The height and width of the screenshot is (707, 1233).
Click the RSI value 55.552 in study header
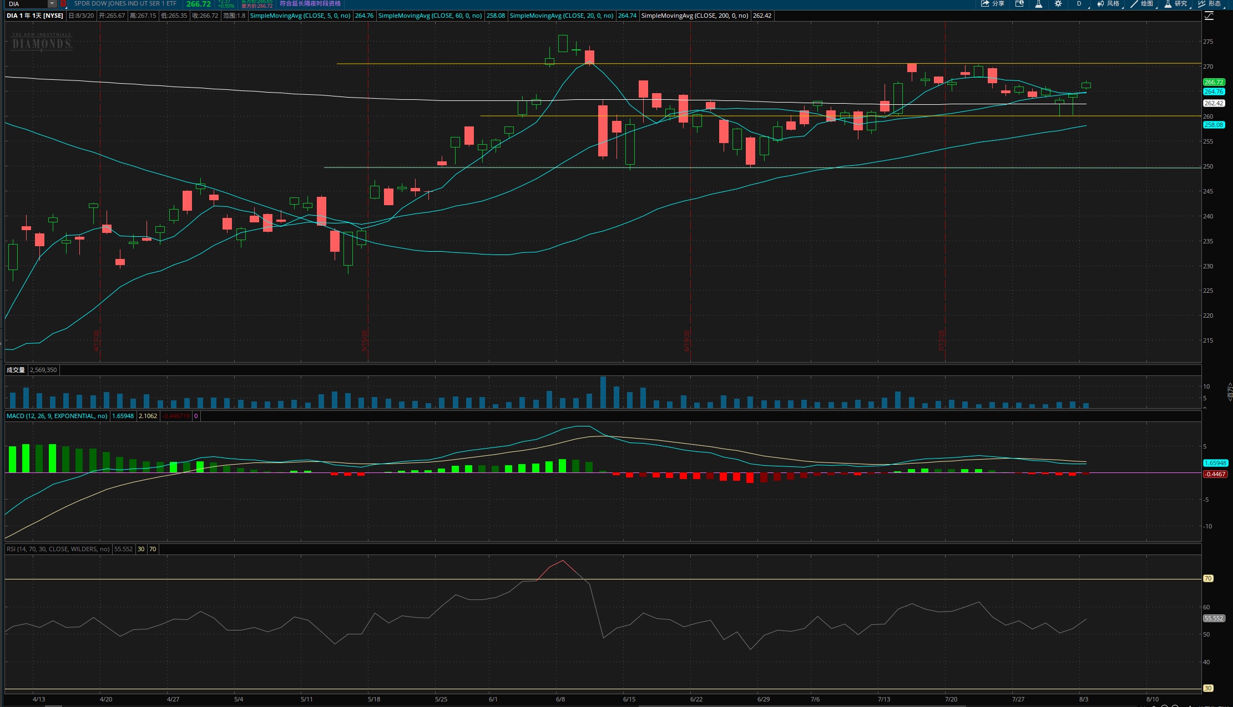coord(123,549)
